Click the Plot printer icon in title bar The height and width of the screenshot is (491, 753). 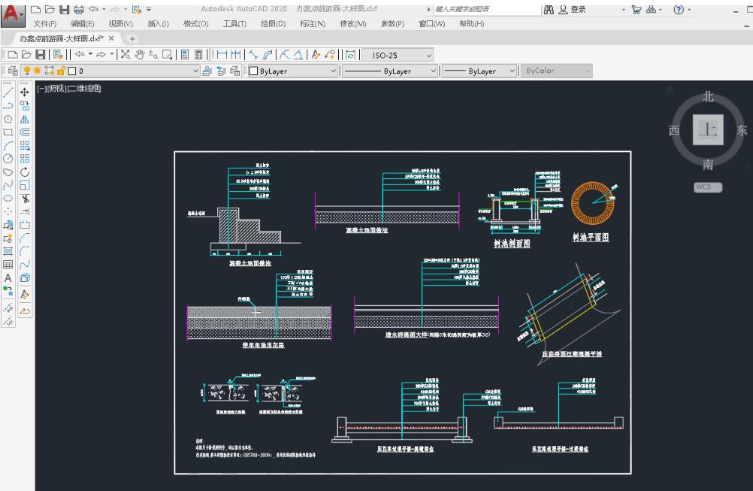point(79,9)
